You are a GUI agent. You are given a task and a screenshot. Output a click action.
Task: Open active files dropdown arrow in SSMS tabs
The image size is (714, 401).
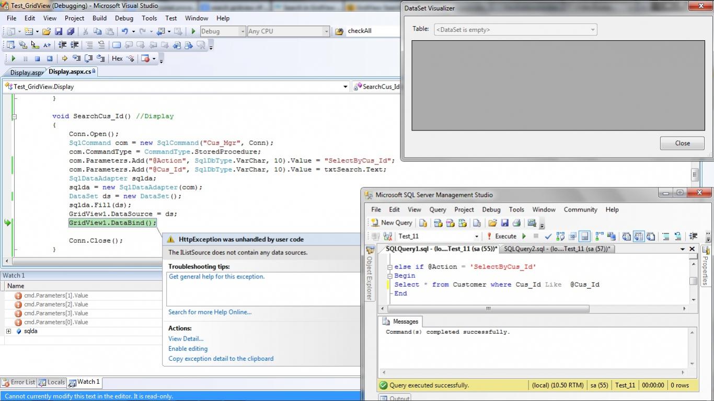pos(682,249)
